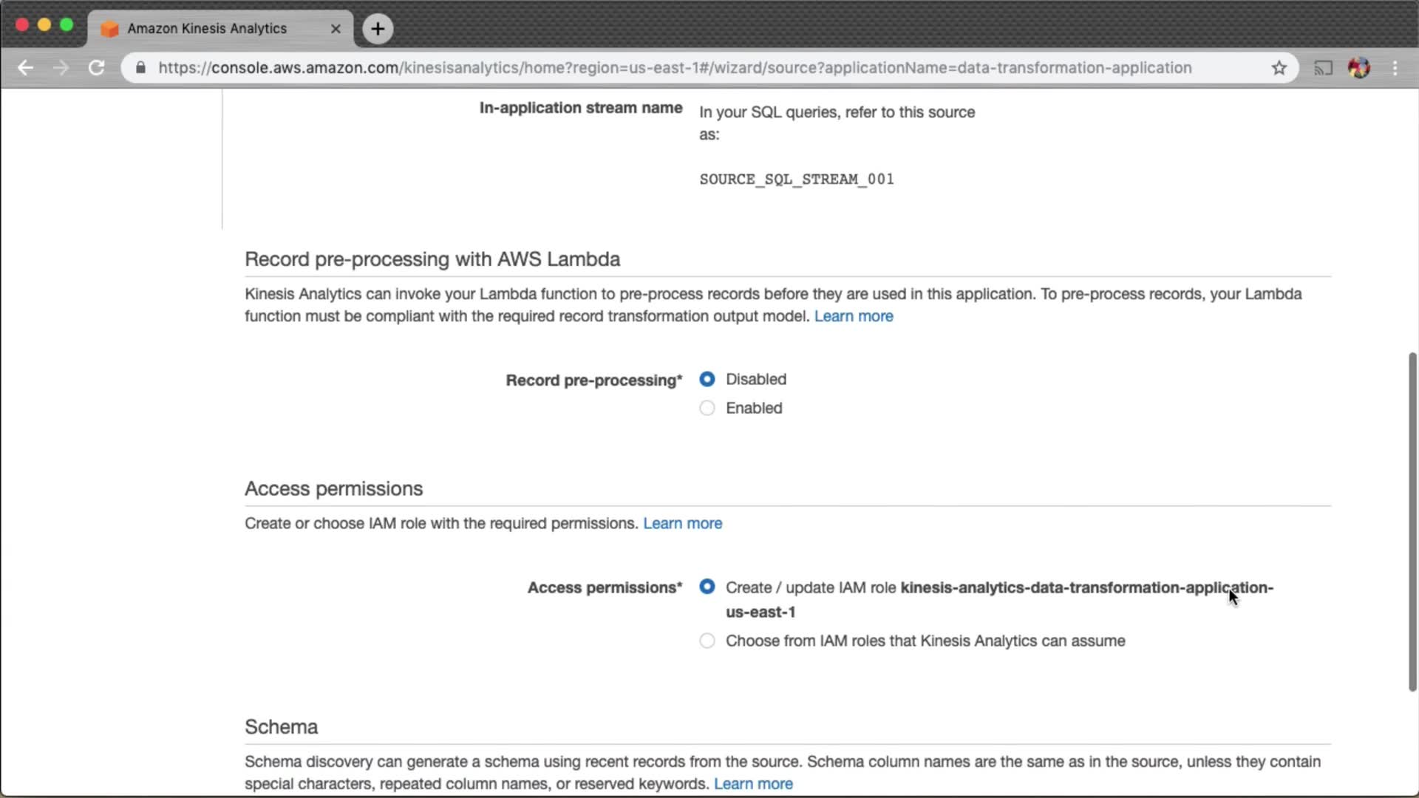
Task: Reload the page with refresh icon
Action: click(96, 68)
